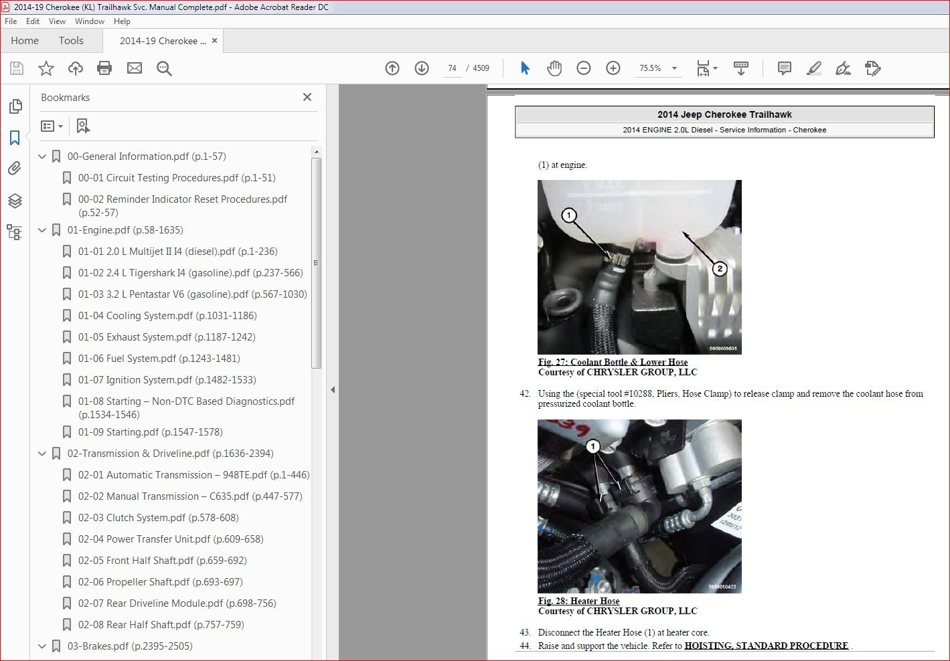
Task: Switch to the Tools tab
Action: [x=71, y=41]
